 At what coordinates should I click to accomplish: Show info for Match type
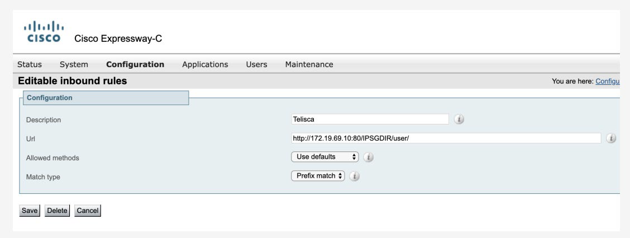pos(355,176)
